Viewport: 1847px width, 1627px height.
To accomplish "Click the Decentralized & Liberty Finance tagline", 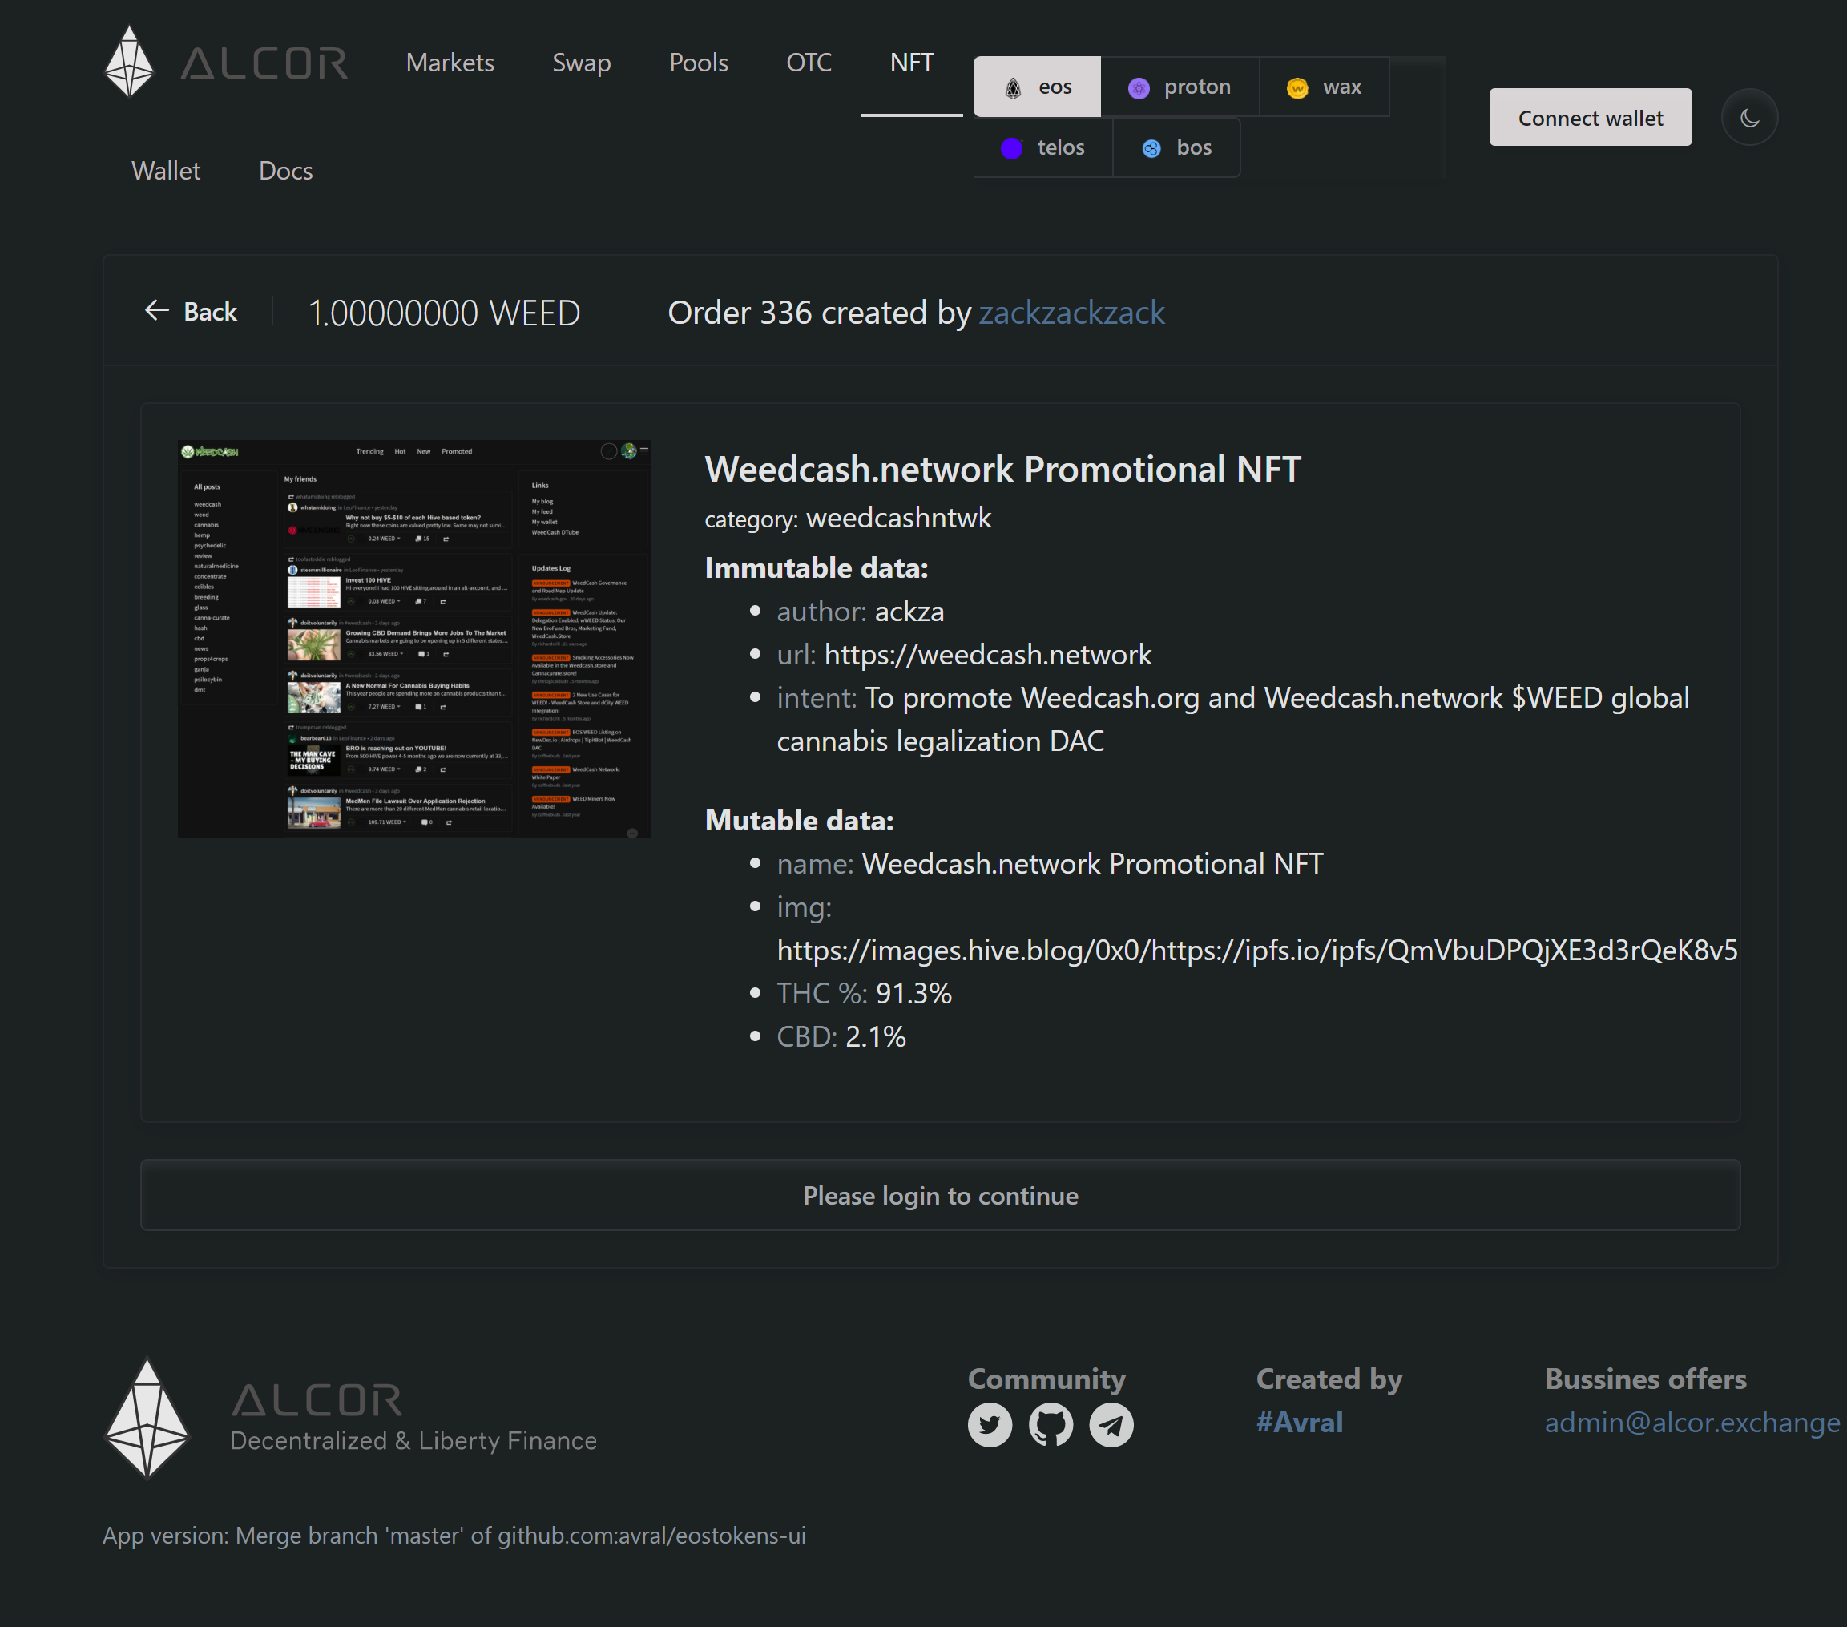I will [413, 1440].
